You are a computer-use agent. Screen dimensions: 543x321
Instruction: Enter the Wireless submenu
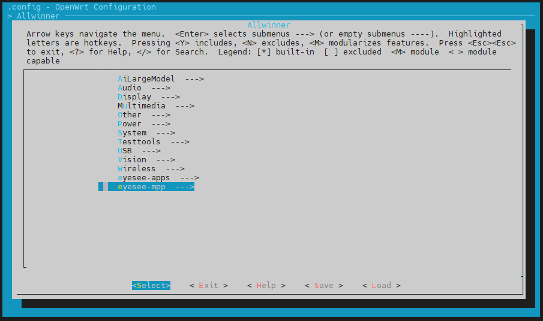click(151, 169)
